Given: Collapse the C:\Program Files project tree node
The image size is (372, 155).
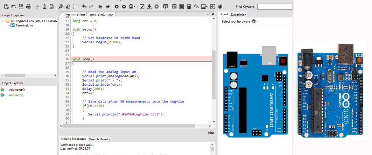Looking at the screenshot, I should (x=4, y=21).
